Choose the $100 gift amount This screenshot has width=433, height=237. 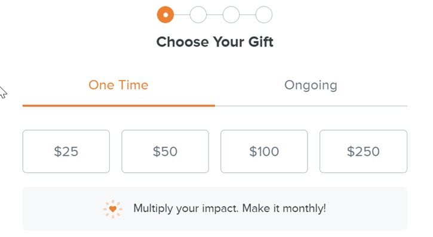pos(264,152)
